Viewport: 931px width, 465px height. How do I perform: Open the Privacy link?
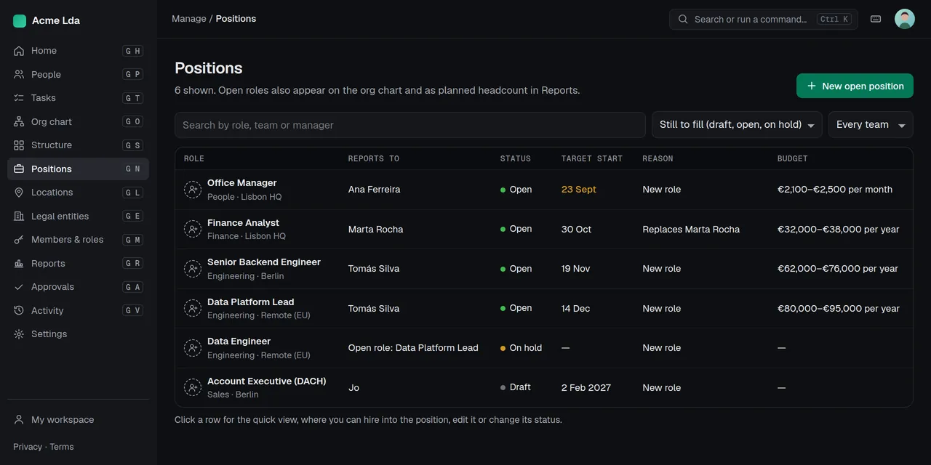(28, 447)
